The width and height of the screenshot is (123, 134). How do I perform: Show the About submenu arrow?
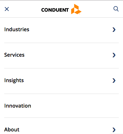tap(114, 130)
